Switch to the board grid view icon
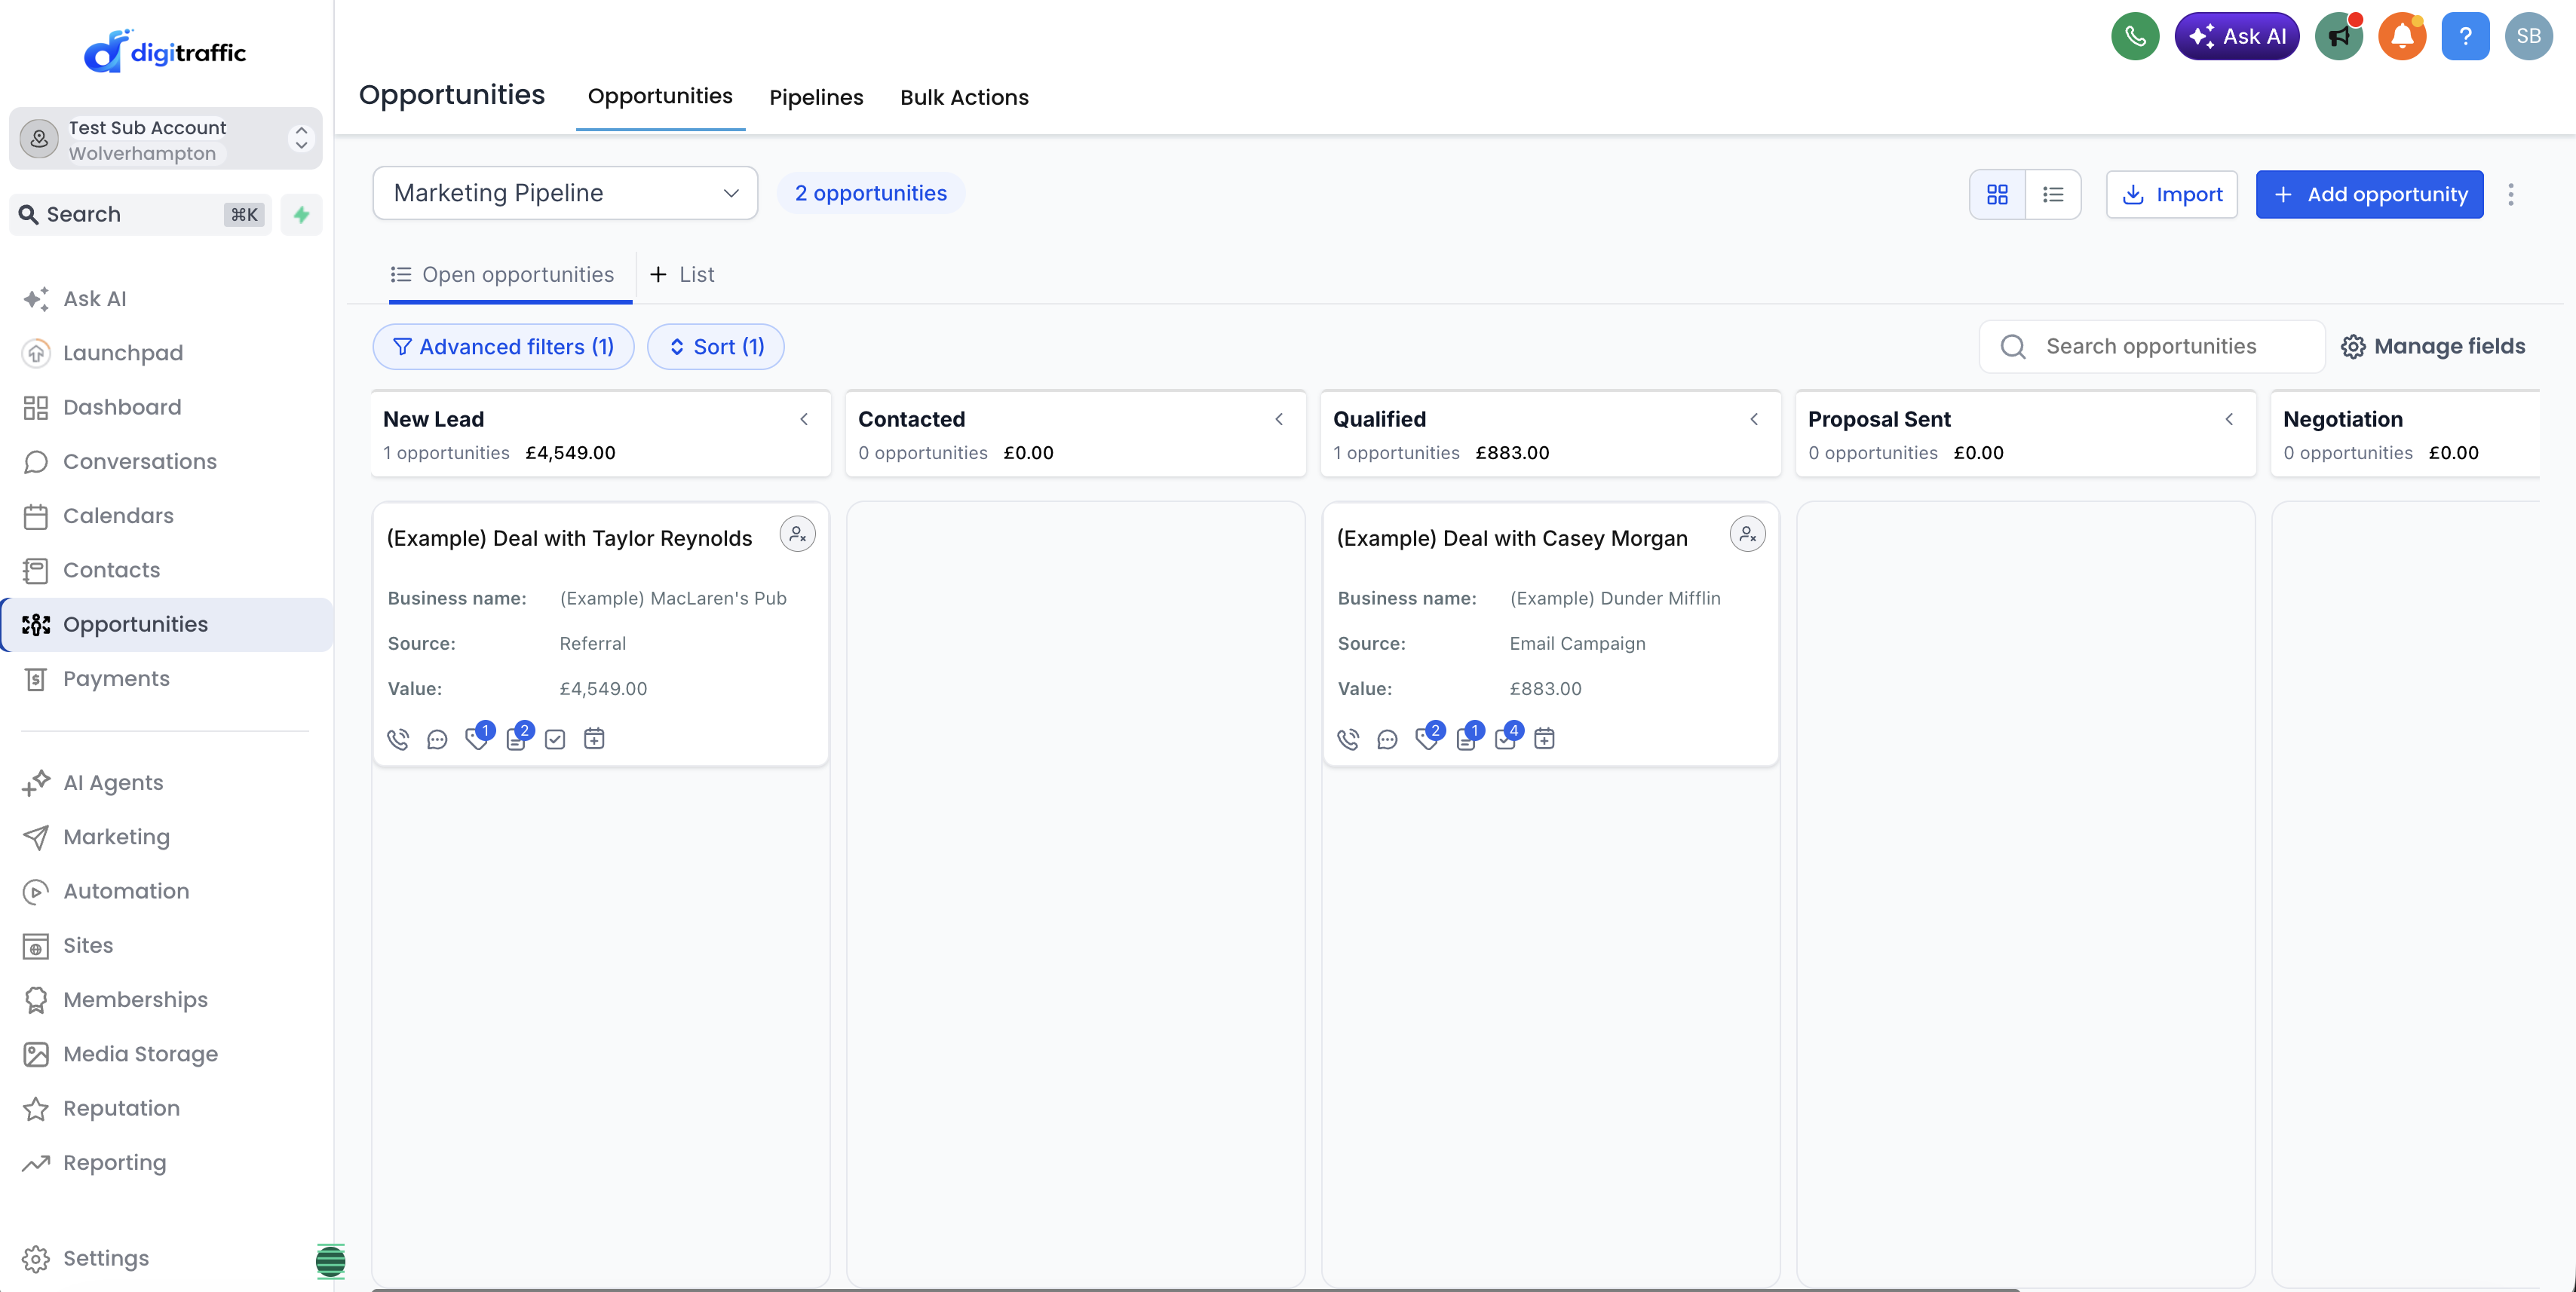Image resolution: width=2576 pixels, height=1292 pixels. click(x=1997, y=194)
